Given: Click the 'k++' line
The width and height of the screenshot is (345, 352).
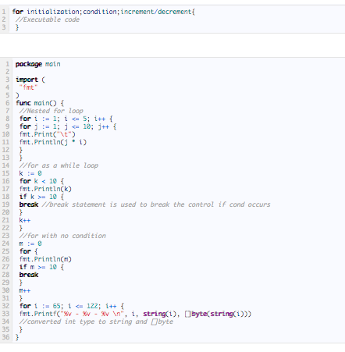Looking at the screenshot, I should pyautogui.click(x=25, y=220).
